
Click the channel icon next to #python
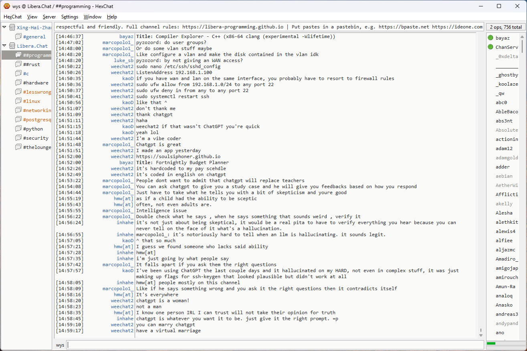(x=18, y=129)
